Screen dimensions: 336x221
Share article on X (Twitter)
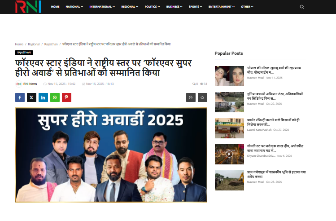(31, 97)
